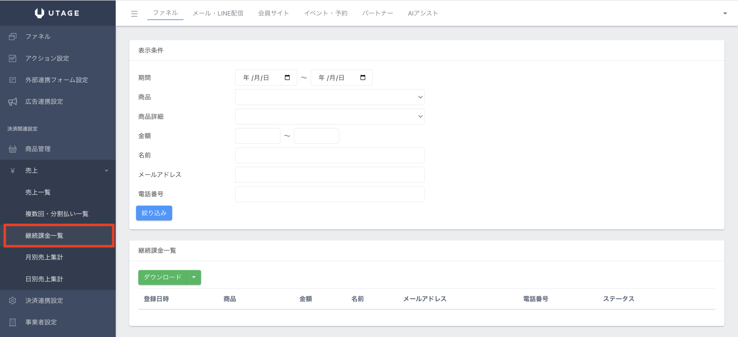Screen dimensions: 738x337
Task: Open ファネル funnel icon in sidebar
Action: tap(12, 37)
